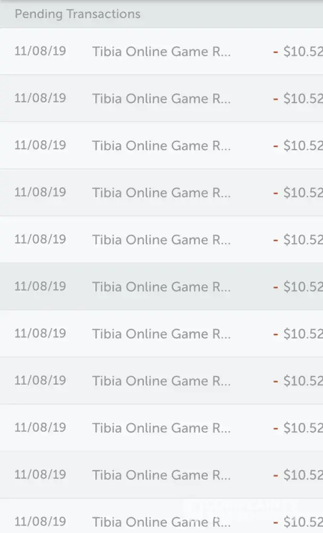The width and height of the screenshot is (323, 533).
Task: Click the amount in the highlighted transaction row
Action: pos(303,287)
